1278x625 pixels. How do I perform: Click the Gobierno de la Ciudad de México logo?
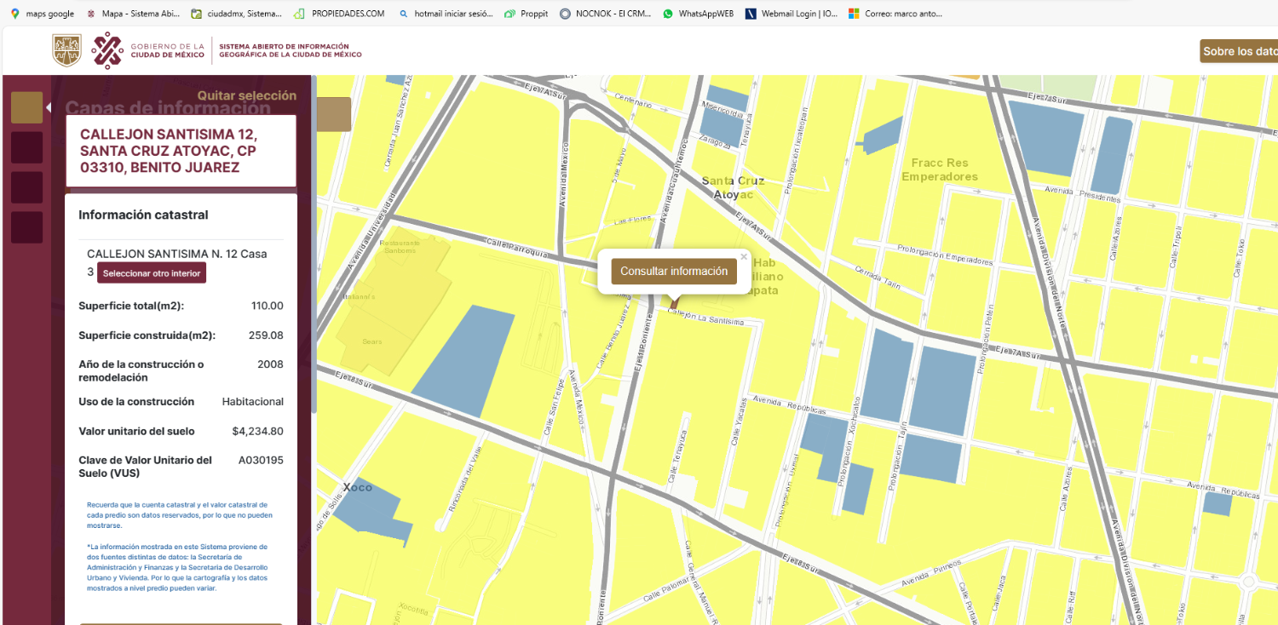(x=149, y=50)
